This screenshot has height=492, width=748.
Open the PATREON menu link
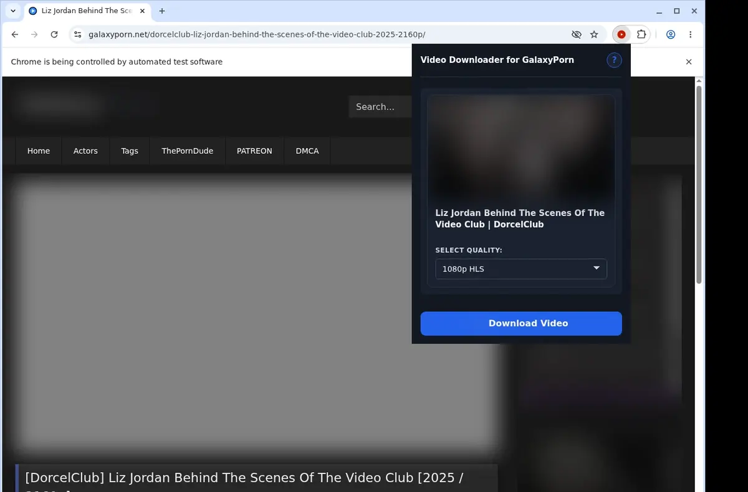(x=254, y=151)
